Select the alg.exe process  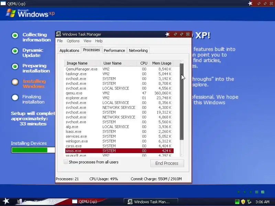tap(119, 127)
